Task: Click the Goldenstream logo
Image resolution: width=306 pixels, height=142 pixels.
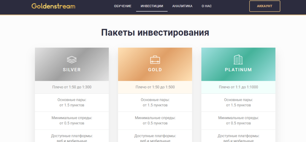Action: [x=53, y=6]
